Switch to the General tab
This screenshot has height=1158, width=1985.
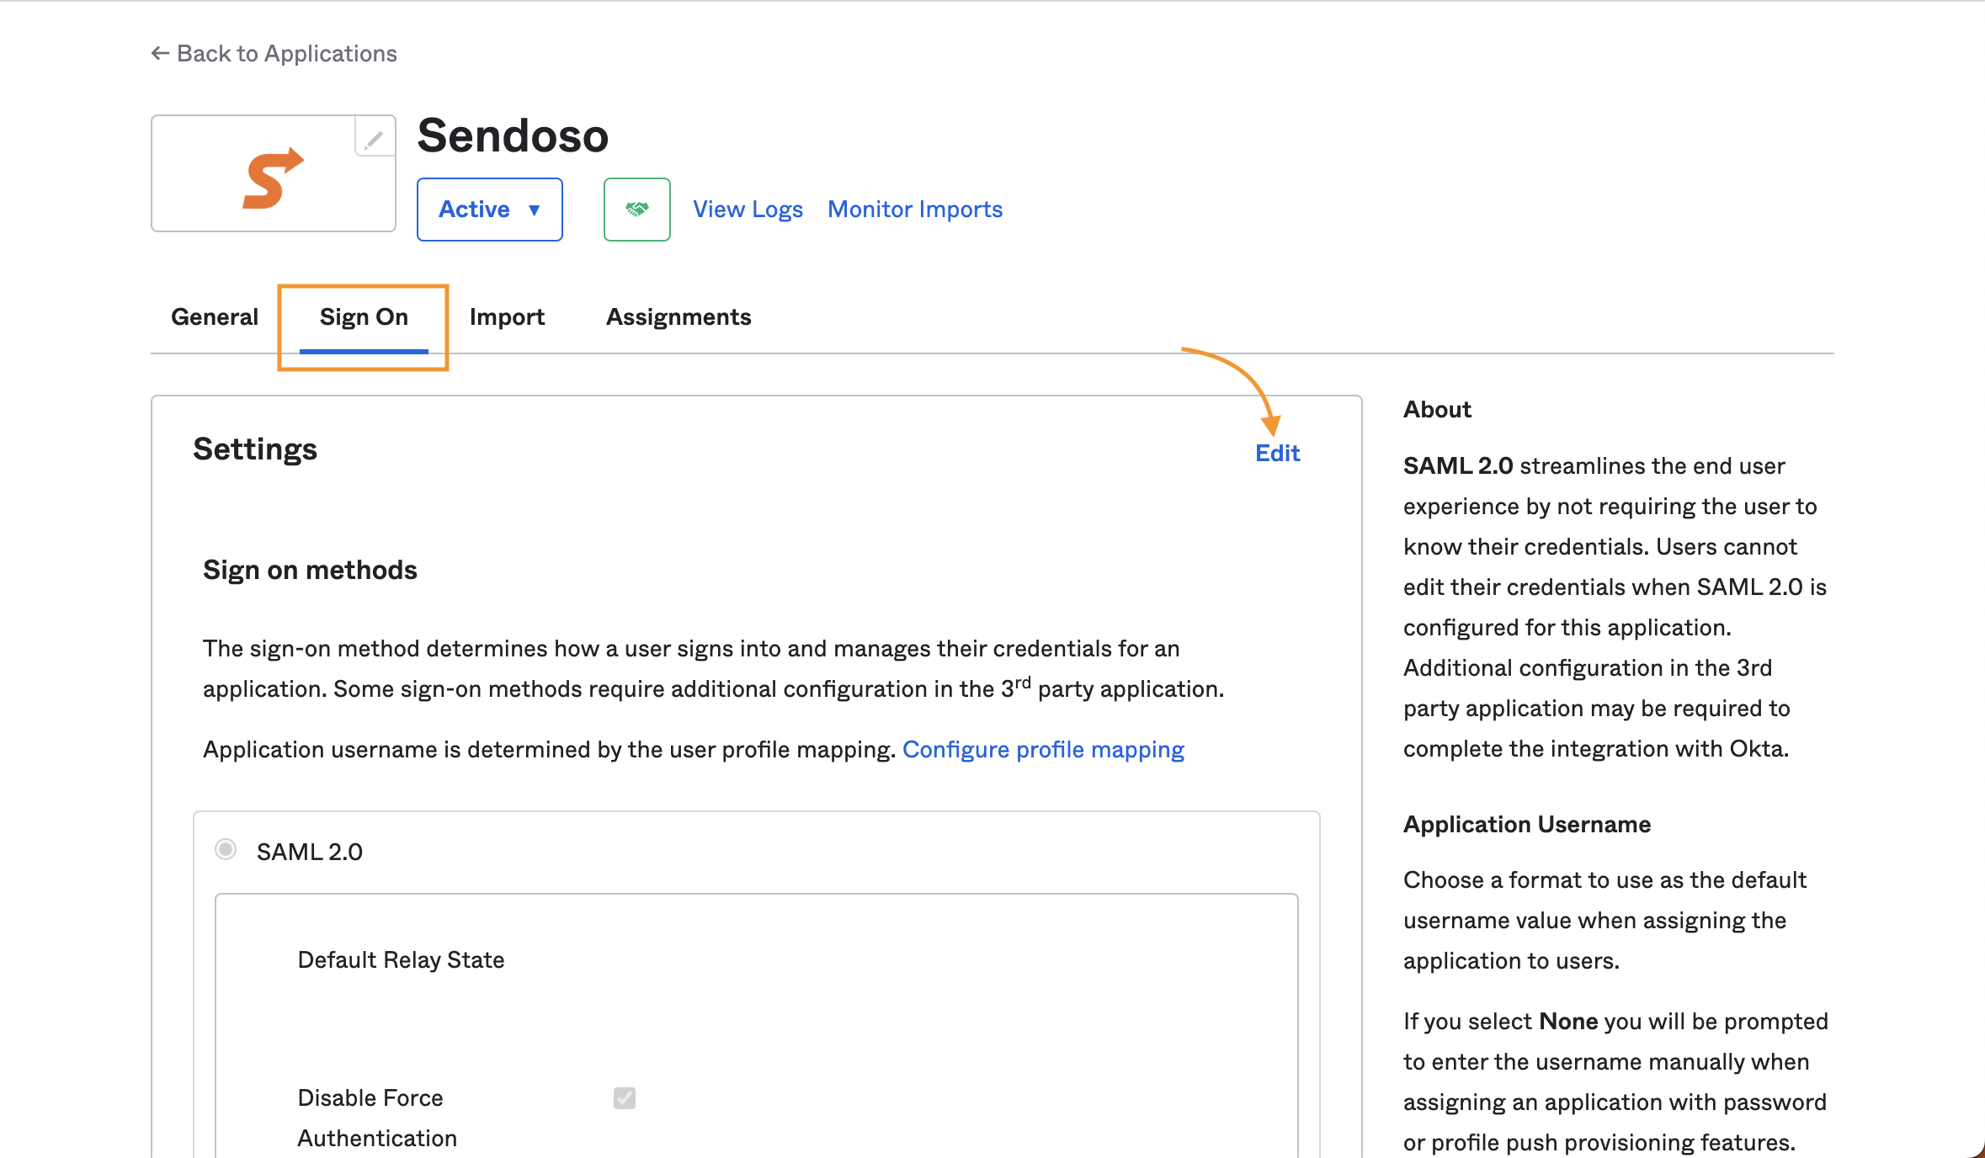click(x=215, y=317)
